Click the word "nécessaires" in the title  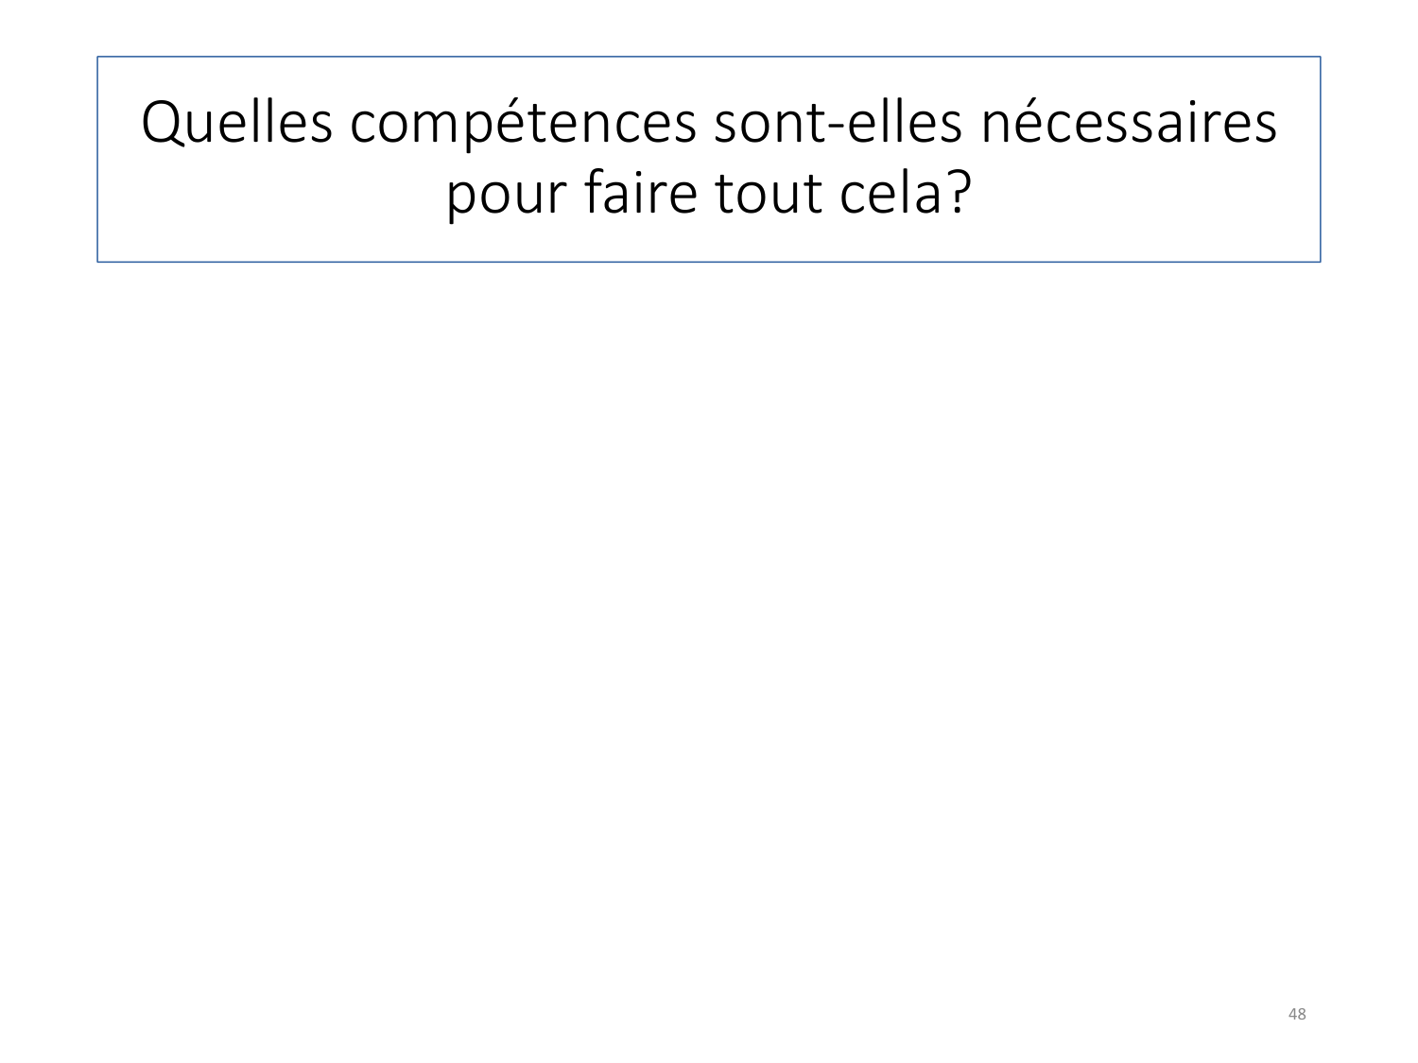tap(1128, 124)
